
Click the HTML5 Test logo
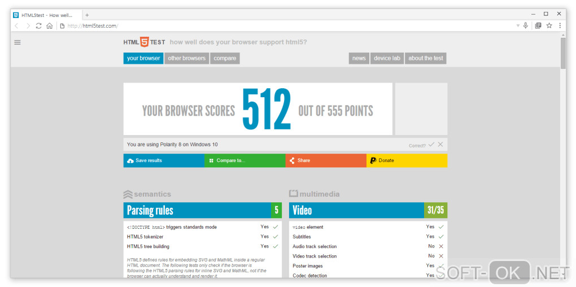[145, 42]
